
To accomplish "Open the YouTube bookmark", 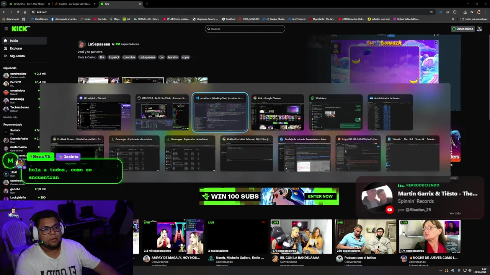I will tap(100, 19).
